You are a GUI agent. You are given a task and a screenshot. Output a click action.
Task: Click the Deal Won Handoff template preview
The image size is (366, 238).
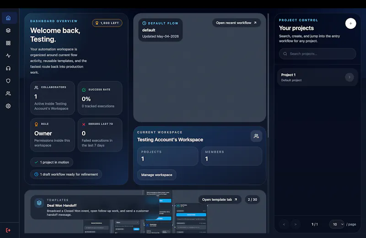click(x=145, y=211)
